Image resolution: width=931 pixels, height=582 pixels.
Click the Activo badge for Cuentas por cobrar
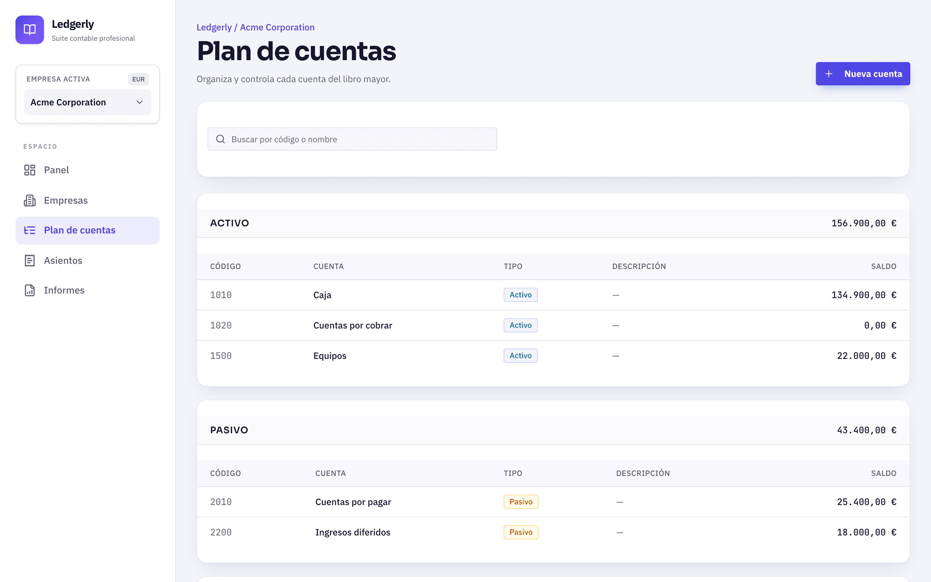tap(520, 325)
